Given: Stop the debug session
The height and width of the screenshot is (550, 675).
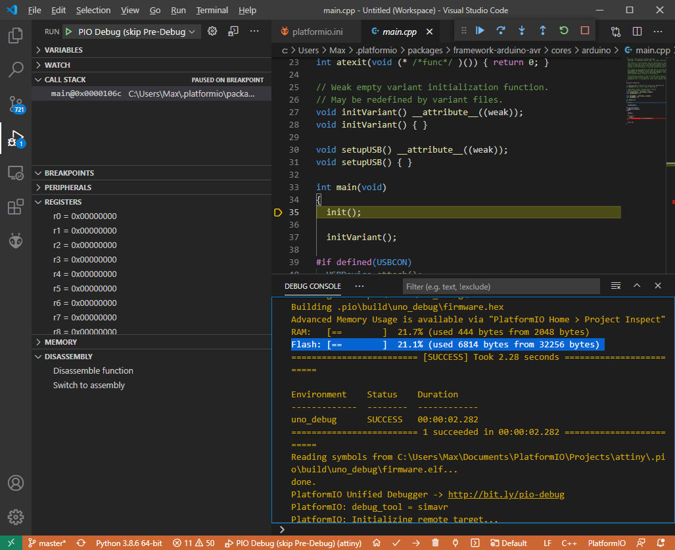Looking at the screenshot, I should pyautogui.click(x=584, y=30).
